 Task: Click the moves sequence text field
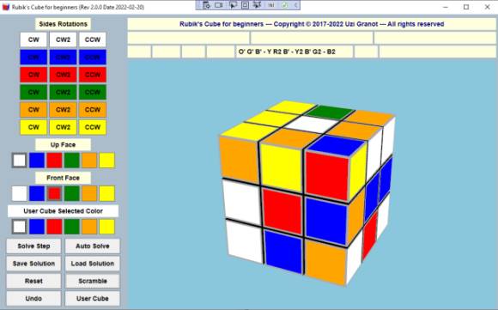(294, 52)
